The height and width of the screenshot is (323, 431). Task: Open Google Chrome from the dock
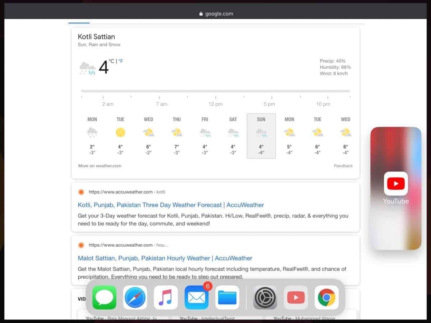tap(326, 298)
